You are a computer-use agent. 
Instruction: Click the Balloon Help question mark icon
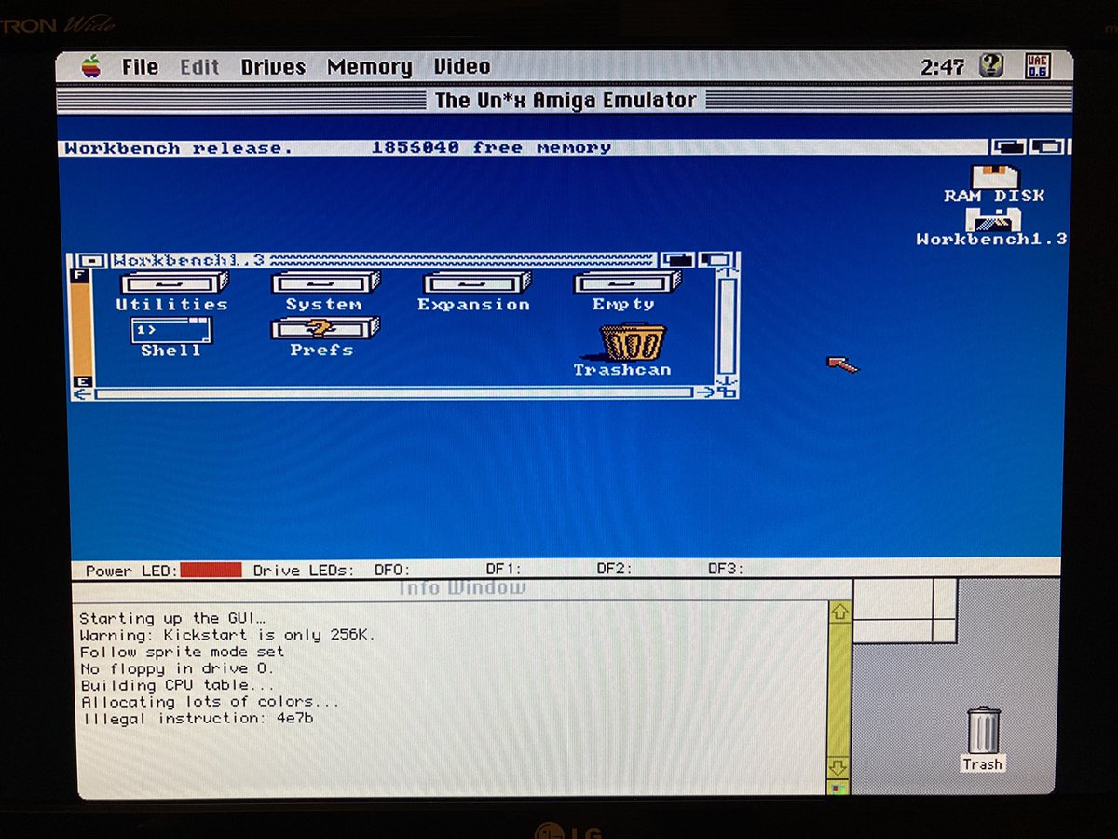point(991,66)
